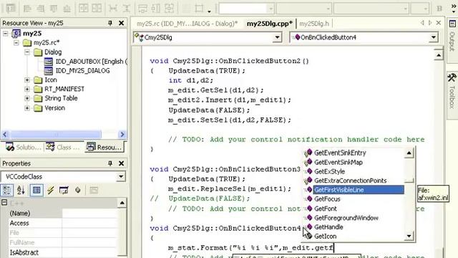458x258 pixels.
Task: Pin the Resource View panel
Action: [110, 23]
